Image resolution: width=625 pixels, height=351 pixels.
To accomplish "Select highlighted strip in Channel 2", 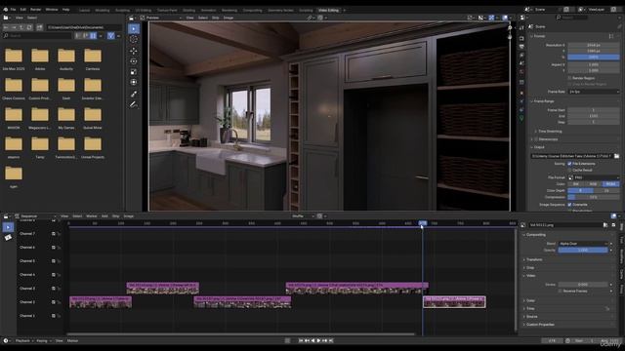I will tap(454, 301).
